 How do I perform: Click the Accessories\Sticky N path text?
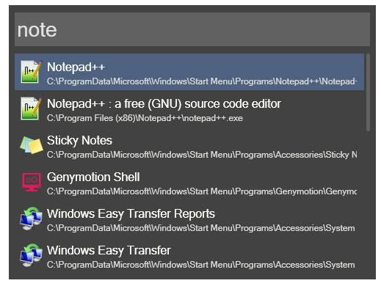click(x=202, y=155)
